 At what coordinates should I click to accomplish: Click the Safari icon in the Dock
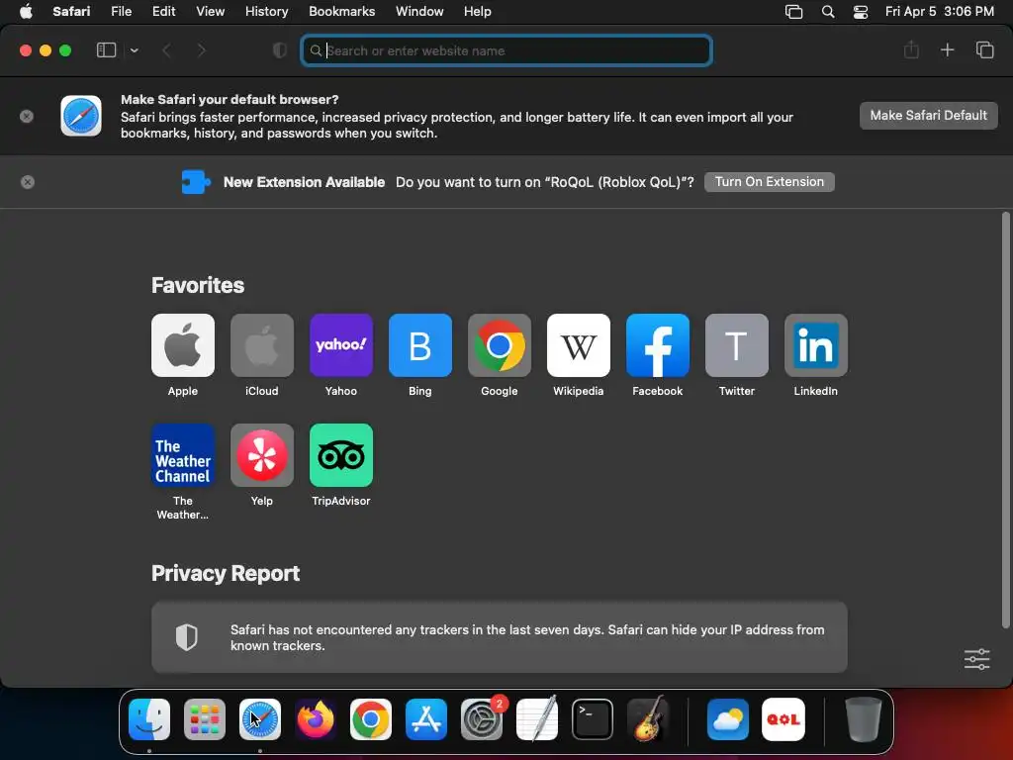260,719
